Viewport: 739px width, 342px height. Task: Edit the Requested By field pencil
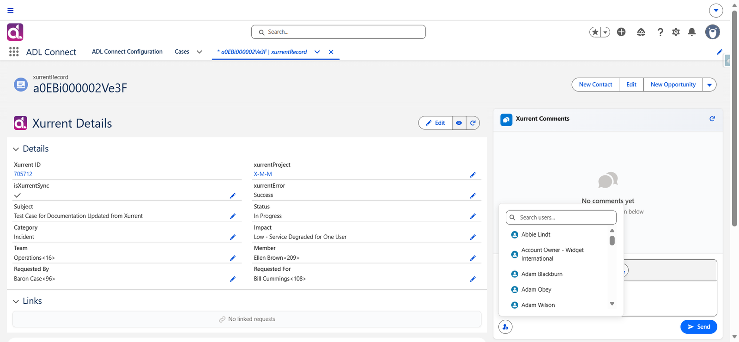(x=233, y=279)
